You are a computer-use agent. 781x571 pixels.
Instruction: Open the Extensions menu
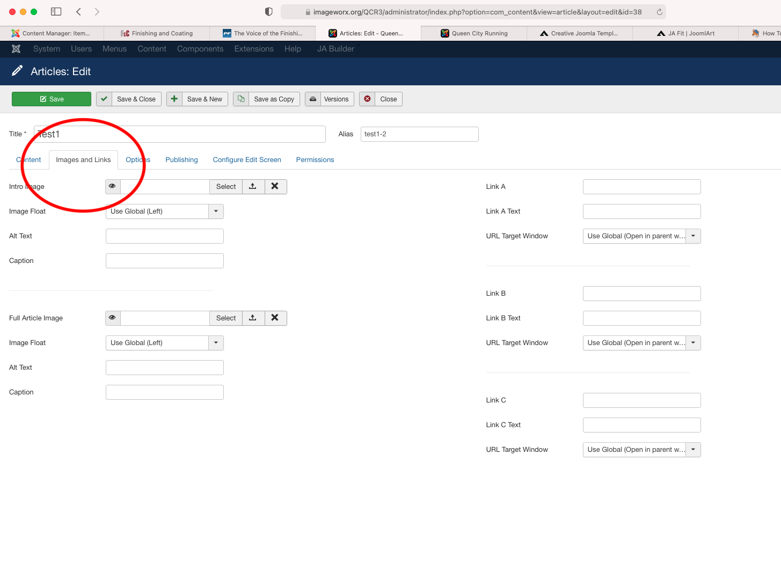click(x=254, y=49)
